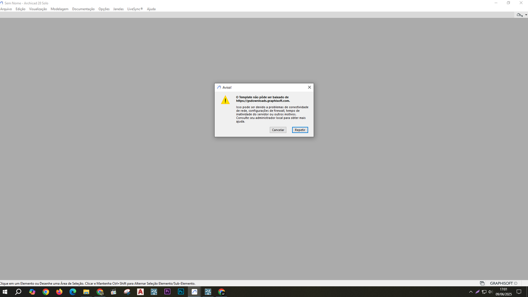The height and width of the screenshot is (297, 528).
Task: Open Firefox from the taskbar
Action: pyautogui.click(x=59, y=292)
